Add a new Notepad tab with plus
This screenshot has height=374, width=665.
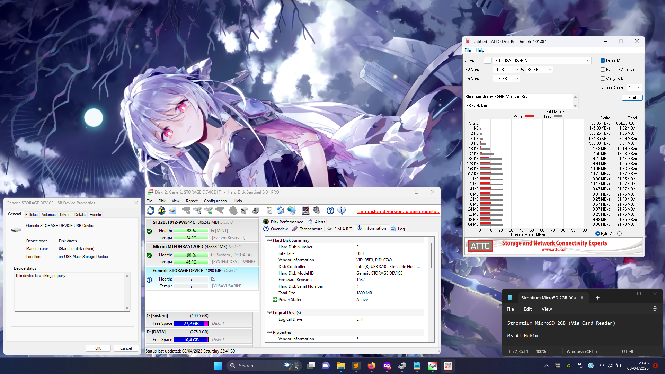point(597,298)
